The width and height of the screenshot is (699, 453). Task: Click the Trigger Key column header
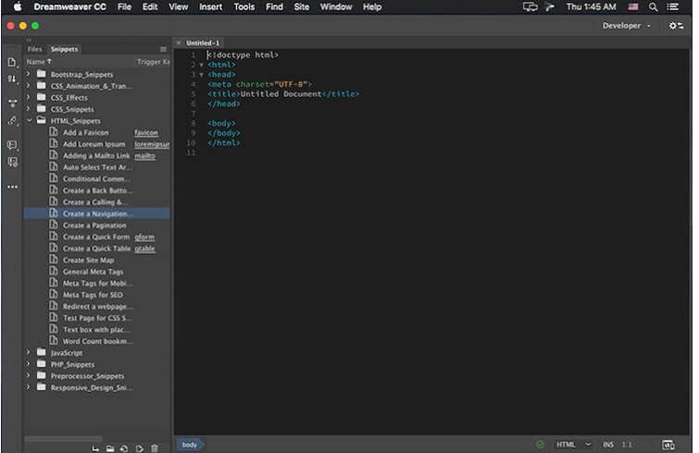153,61
